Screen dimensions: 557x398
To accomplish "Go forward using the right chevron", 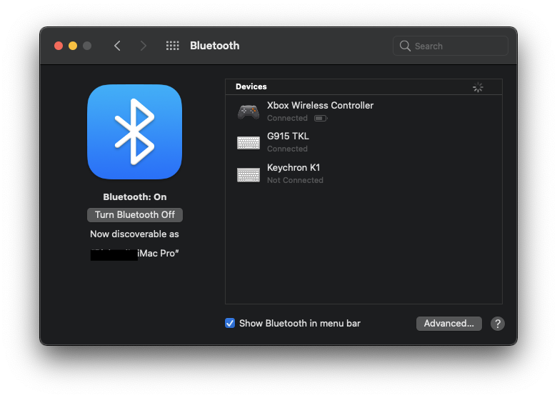I will 144,46.
